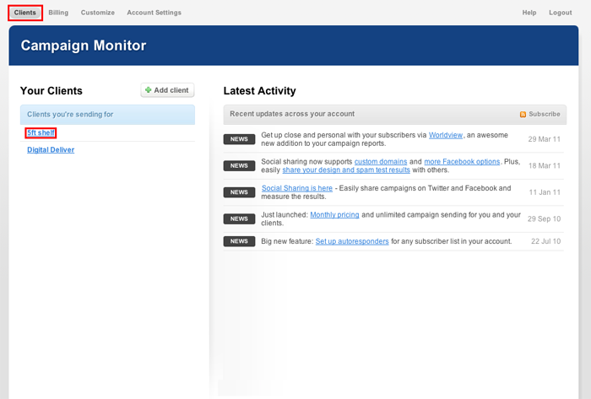Open more Facebook options link
Screen dimensions: 591x399
462,162
